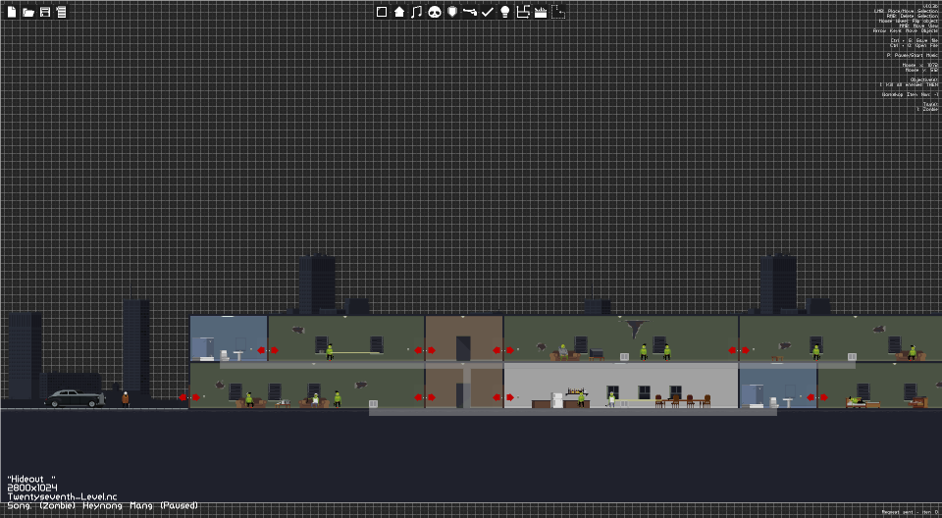This screenshot has width=942, height=518.
Task: Open a level file with folder icon
Action: [28, 12]
